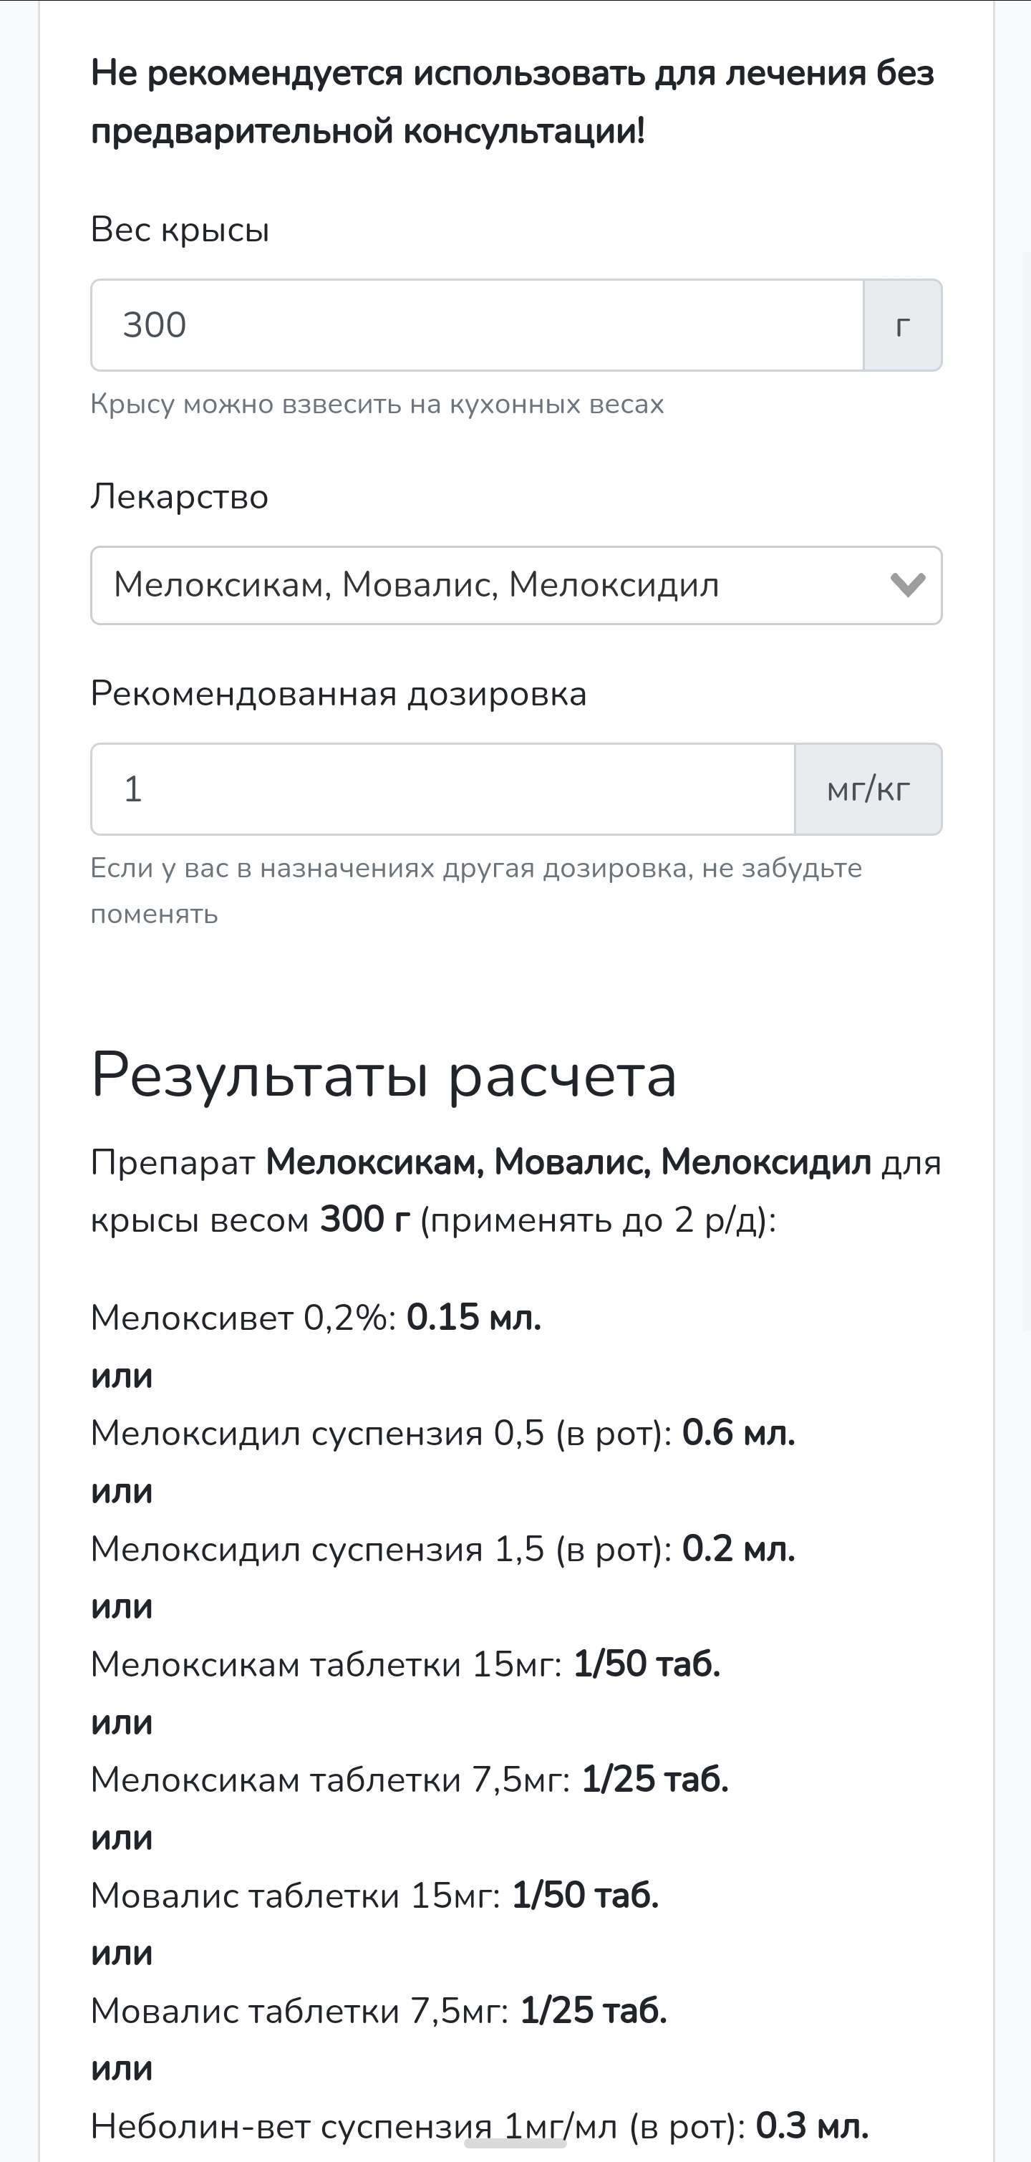
Task: Click the 'Рекомендованная дозировка' label
Action: coord(338,694)
